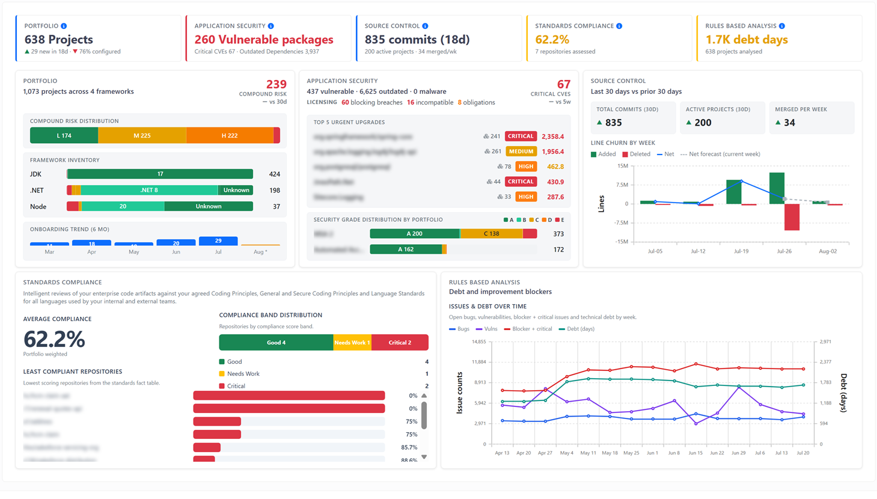Viewport: 877px width, 499px height.
Task: Click the Node 20 bar segment
Action: tap(123, 207)
